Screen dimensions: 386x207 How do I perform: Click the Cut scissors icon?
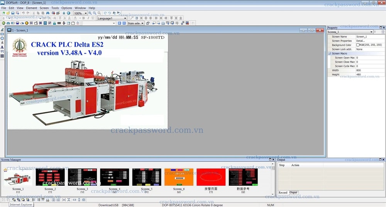(33, 13)
